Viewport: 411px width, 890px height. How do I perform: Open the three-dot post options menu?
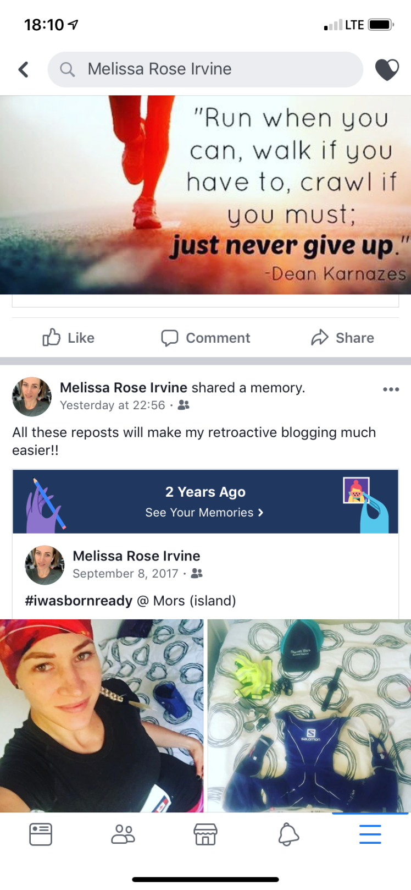(391, 389)
